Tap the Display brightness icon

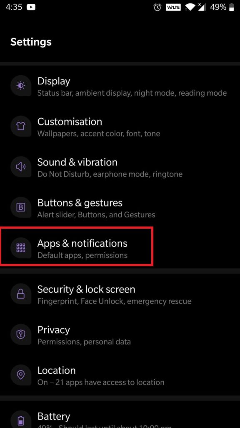21,86
